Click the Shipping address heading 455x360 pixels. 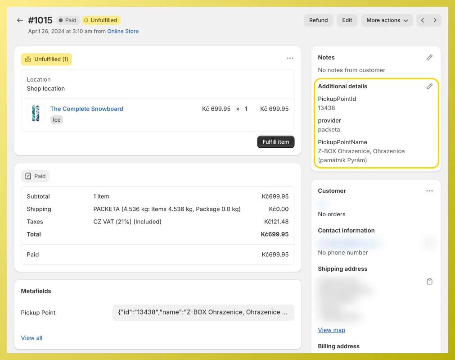coord(342,269)
